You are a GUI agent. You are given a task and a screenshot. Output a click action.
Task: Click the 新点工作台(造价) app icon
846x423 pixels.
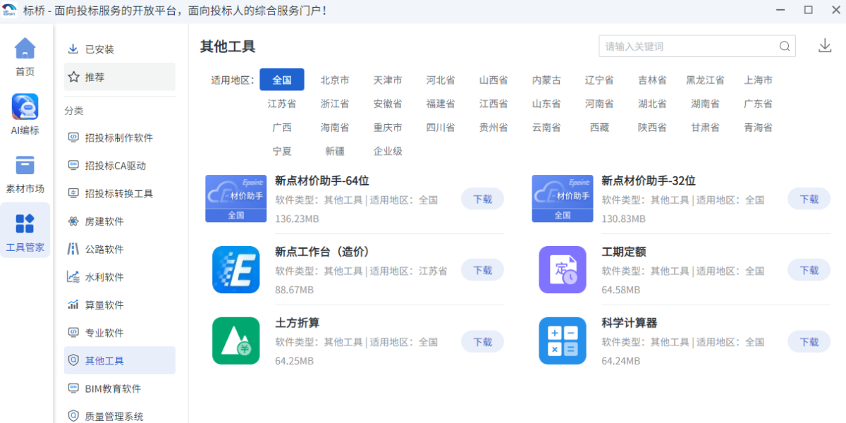coord(235,270)
